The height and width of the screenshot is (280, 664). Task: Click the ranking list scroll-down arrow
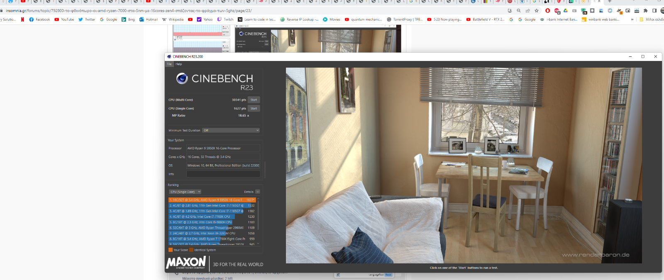[258, 244]
